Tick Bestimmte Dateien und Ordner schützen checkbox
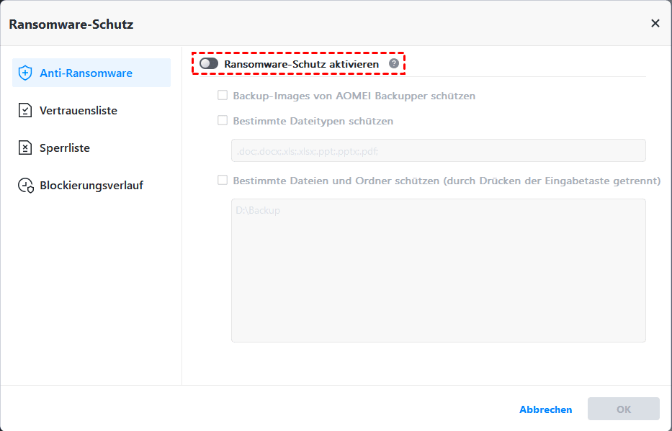Image resolution: width=672 pixels, height=431 pixels. 223,181
